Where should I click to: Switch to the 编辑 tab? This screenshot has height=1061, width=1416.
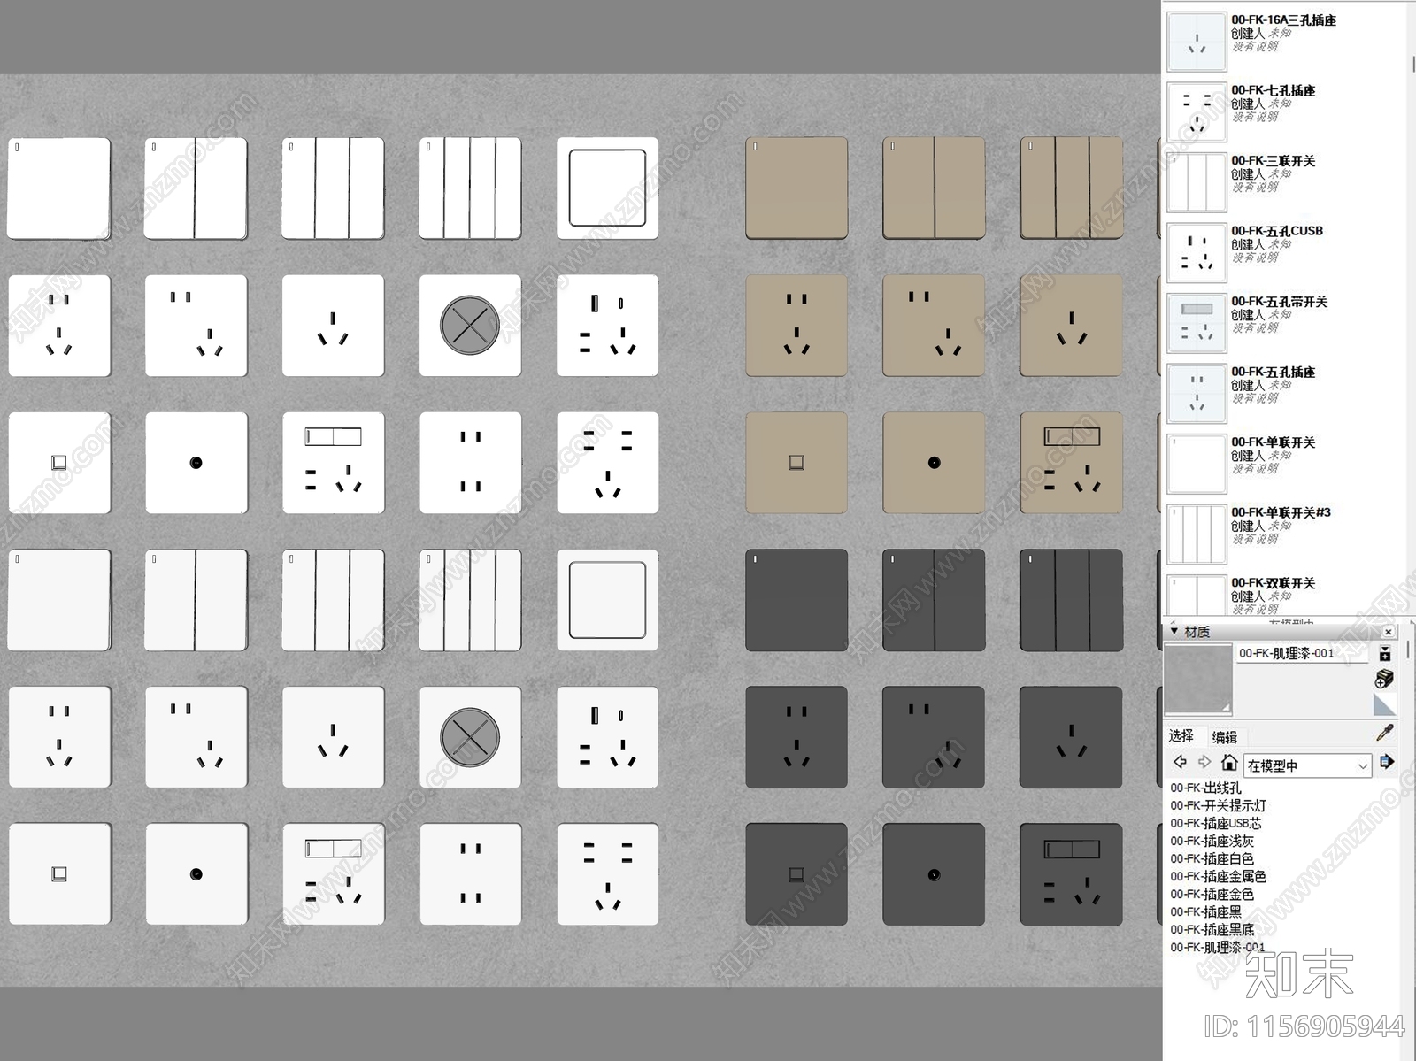(1225, 737)
